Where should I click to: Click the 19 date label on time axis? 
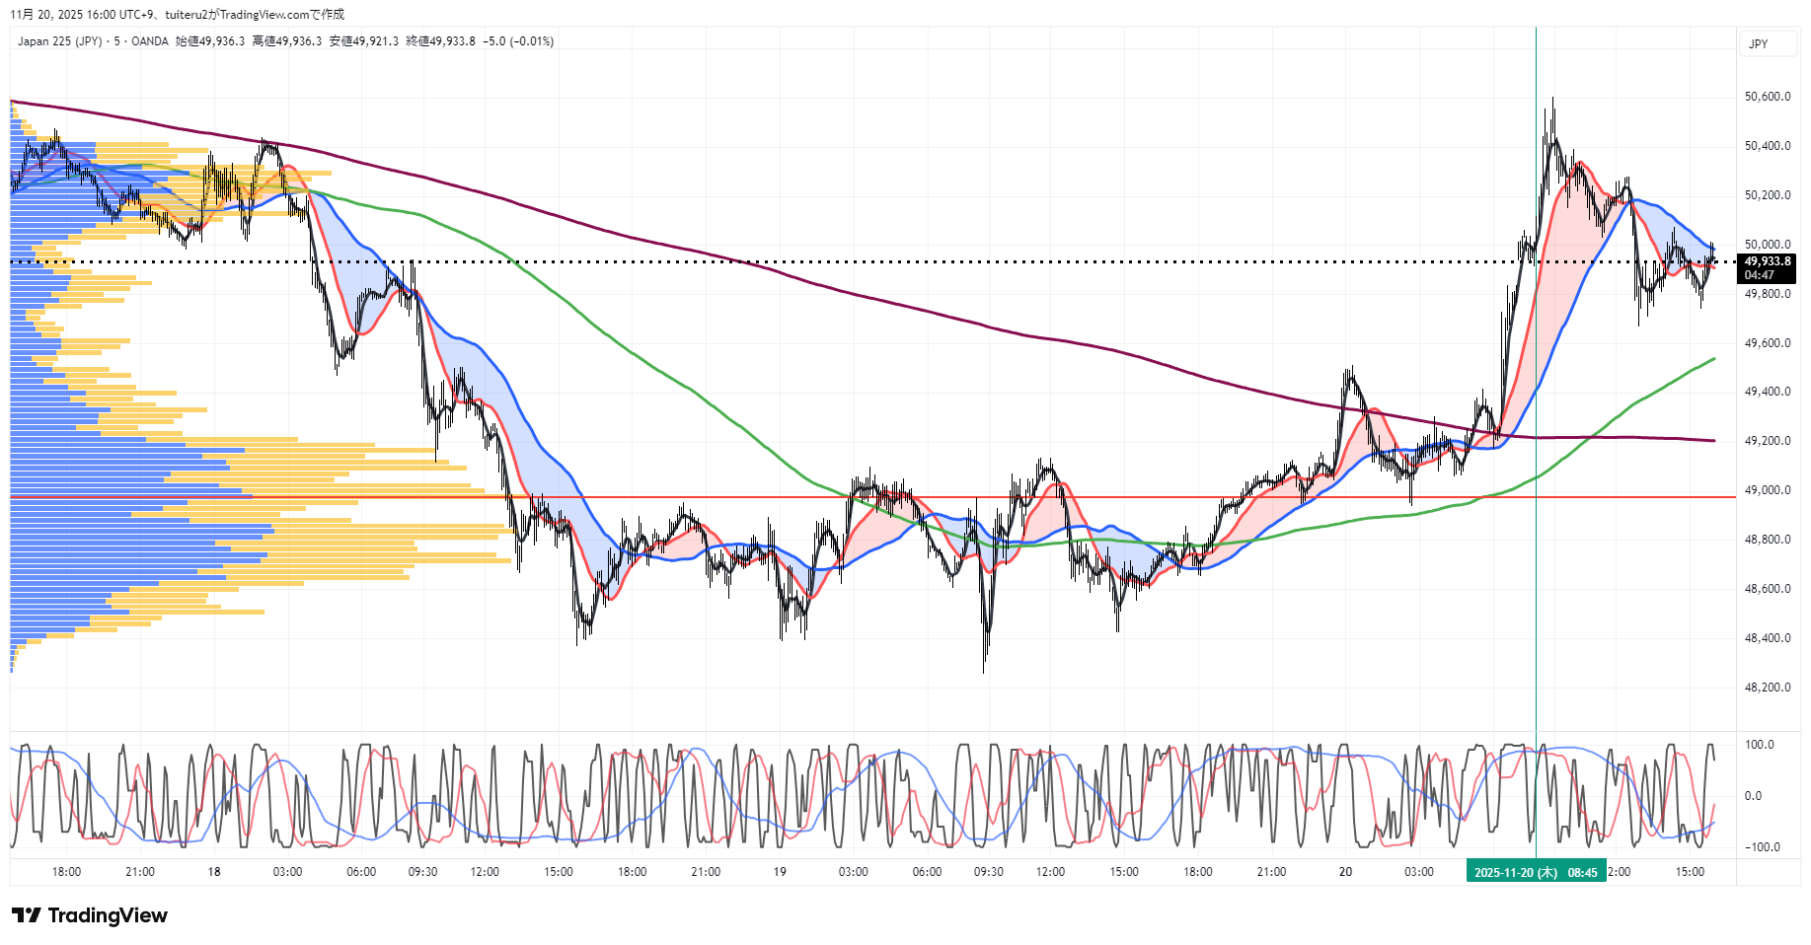pyautogui.click(x=780, y=872)
